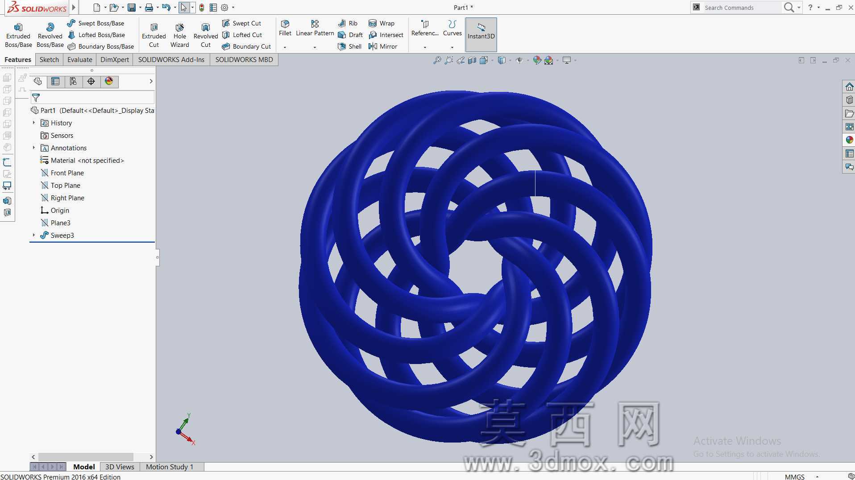Click the Curves tool

452,28
